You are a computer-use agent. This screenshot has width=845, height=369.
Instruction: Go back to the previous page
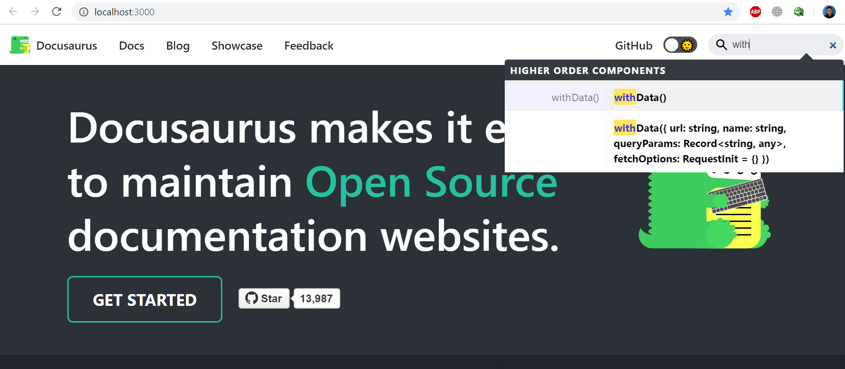pos(13,12)
